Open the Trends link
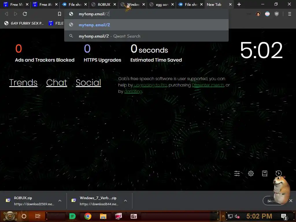This screenshot has height=222, width=296. (23, 82)
